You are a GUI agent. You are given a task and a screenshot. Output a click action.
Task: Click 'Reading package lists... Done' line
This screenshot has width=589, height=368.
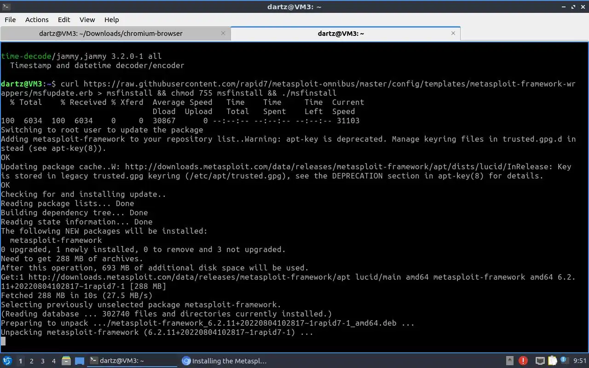(x=67, y=203)
